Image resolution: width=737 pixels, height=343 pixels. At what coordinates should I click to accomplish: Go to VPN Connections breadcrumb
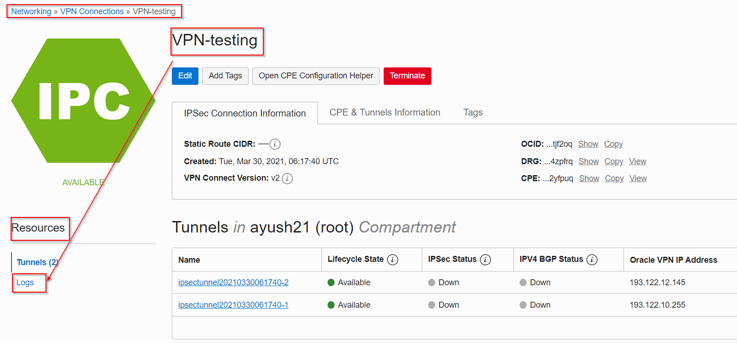(92, 11)
